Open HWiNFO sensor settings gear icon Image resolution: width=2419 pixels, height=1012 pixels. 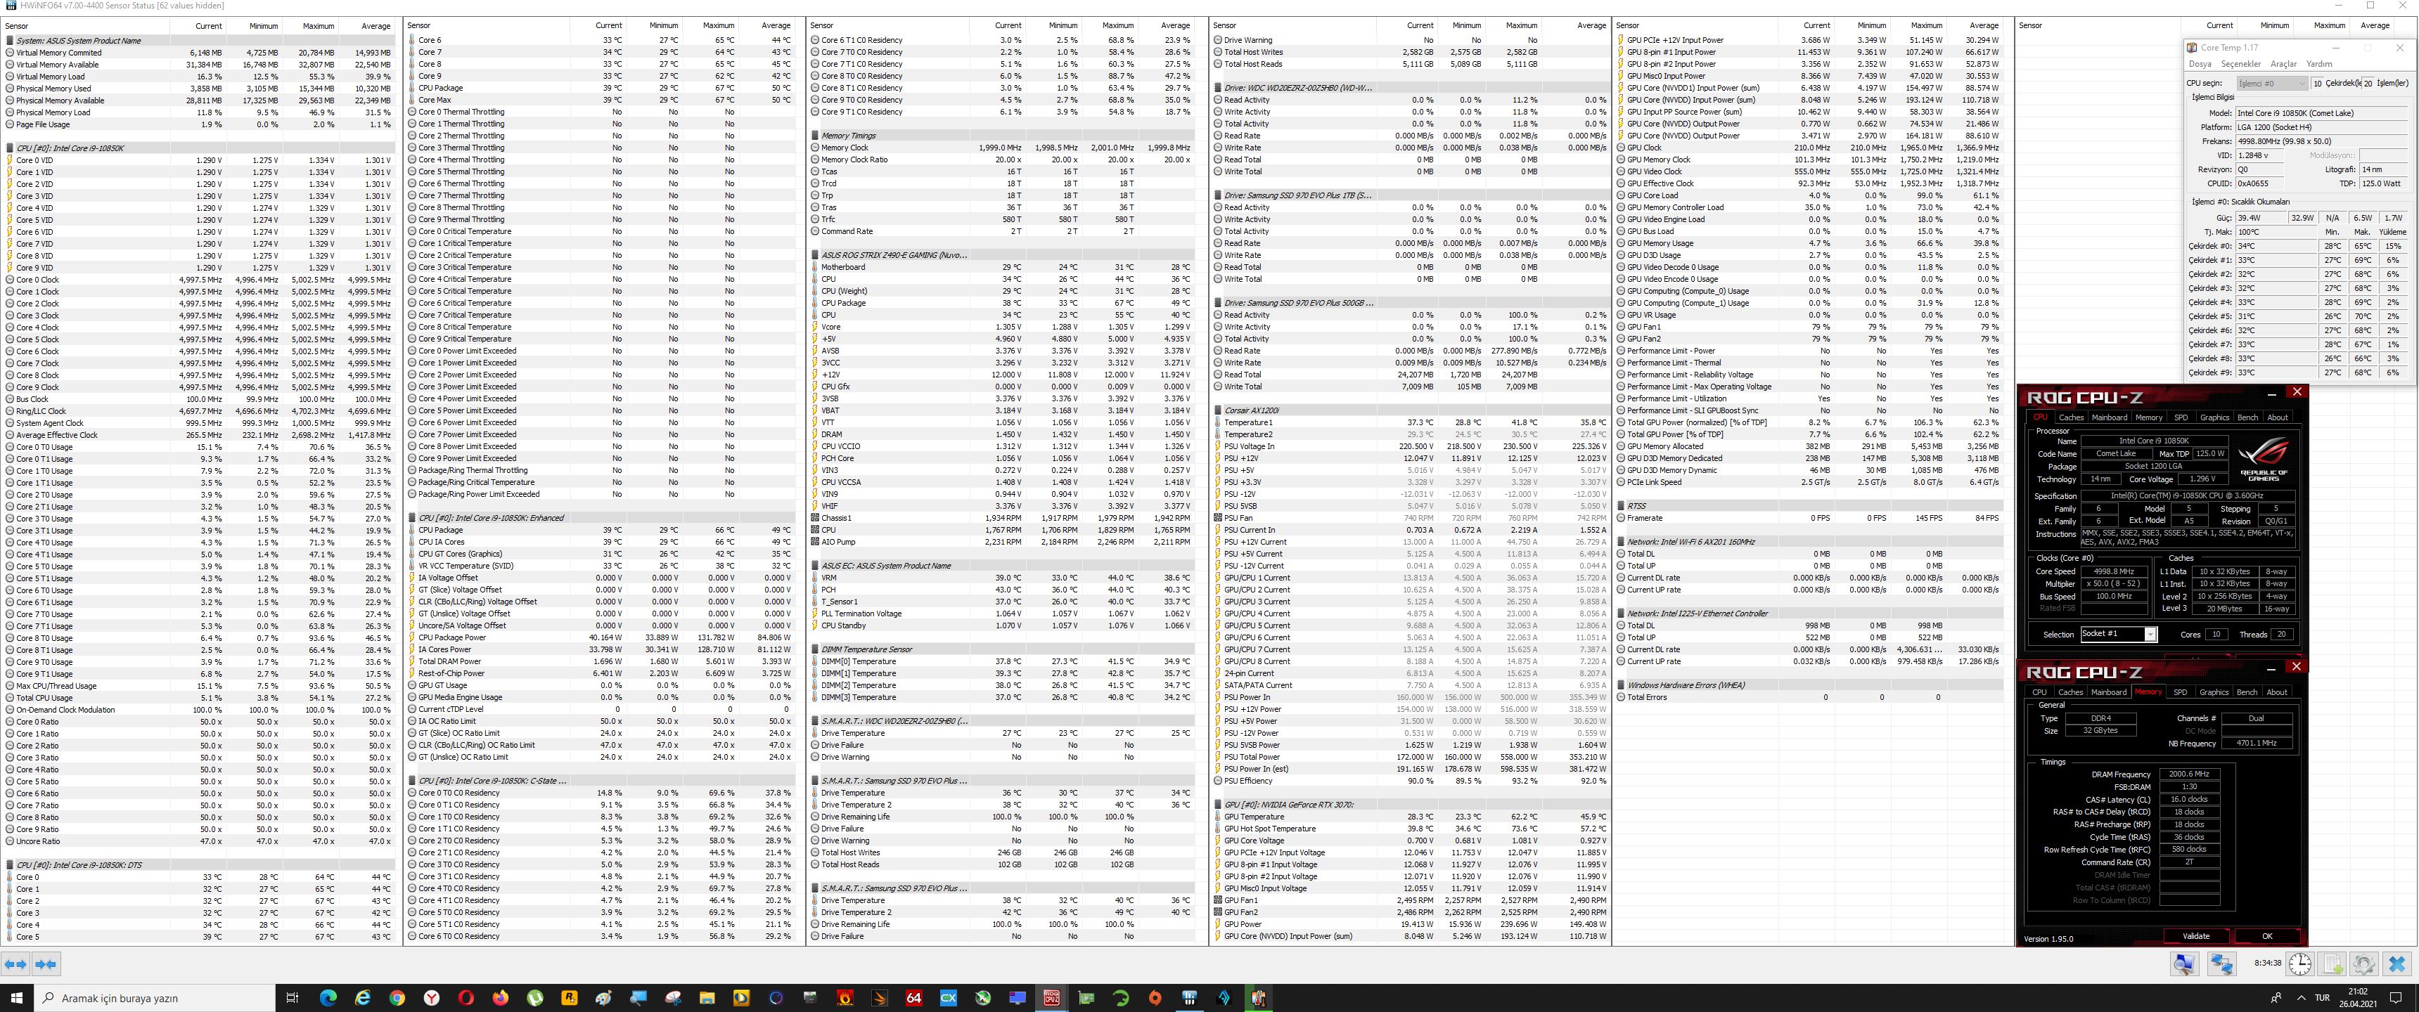(2365, 964)
